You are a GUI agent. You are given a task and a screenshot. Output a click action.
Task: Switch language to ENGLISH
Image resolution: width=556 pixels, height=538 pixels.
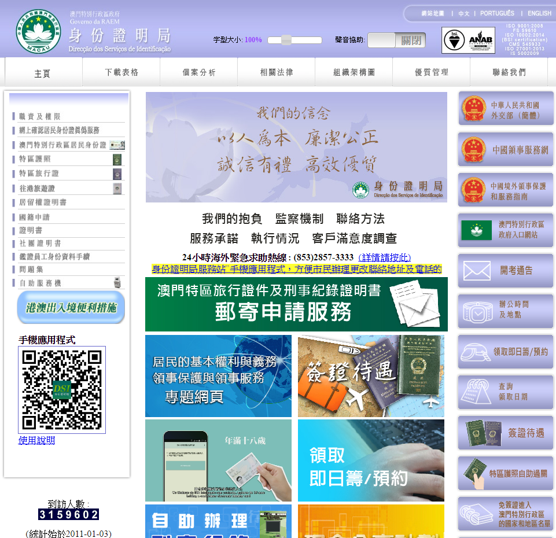point(539,13)
